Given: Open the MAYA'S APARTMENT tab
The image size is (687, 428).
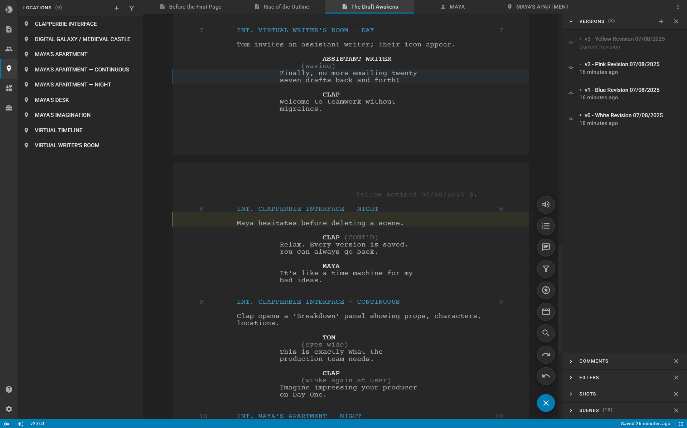Looking at the screenshot, I should (x=538, y=7).
